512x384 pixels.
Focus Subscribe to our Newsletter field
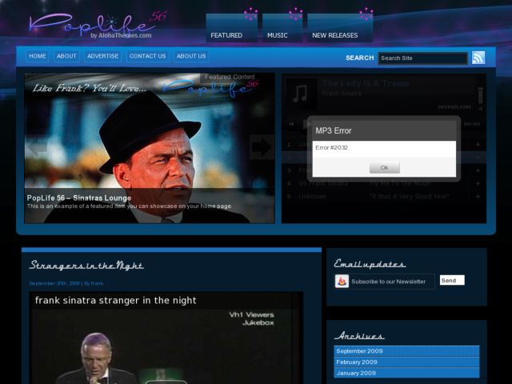(x=392, y=282)
